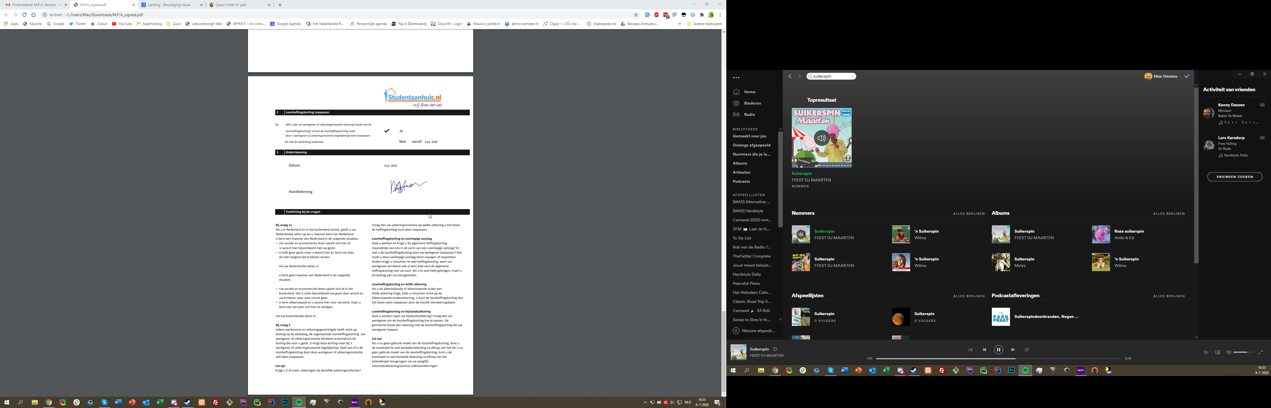Go to previous track

(984, 350)
